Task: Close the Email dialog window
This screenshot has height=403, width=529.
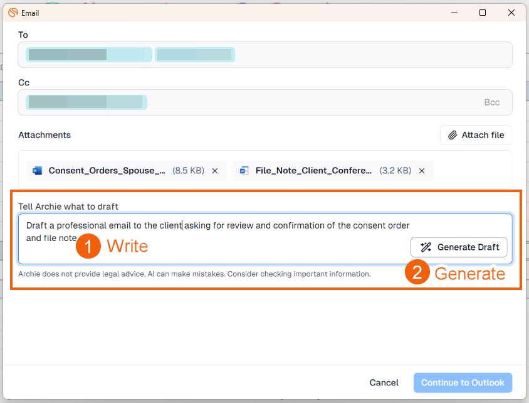Action: pos(511,13)
